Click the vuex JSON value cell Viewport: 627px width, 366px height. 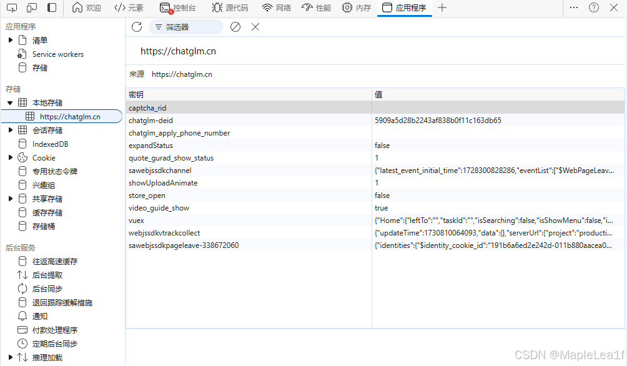click(x=498, y=220)
